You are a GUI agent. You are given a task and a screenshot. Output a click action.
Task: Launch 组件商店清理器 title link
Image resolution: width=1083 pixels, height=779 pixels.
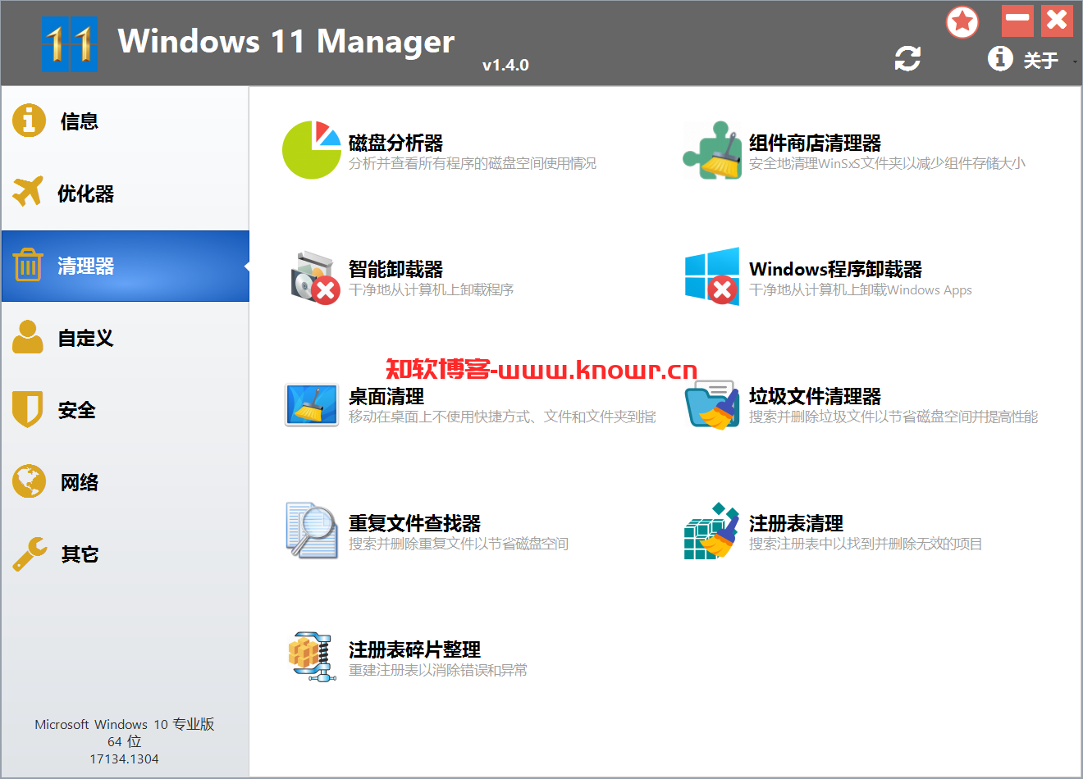coord(815,143)
